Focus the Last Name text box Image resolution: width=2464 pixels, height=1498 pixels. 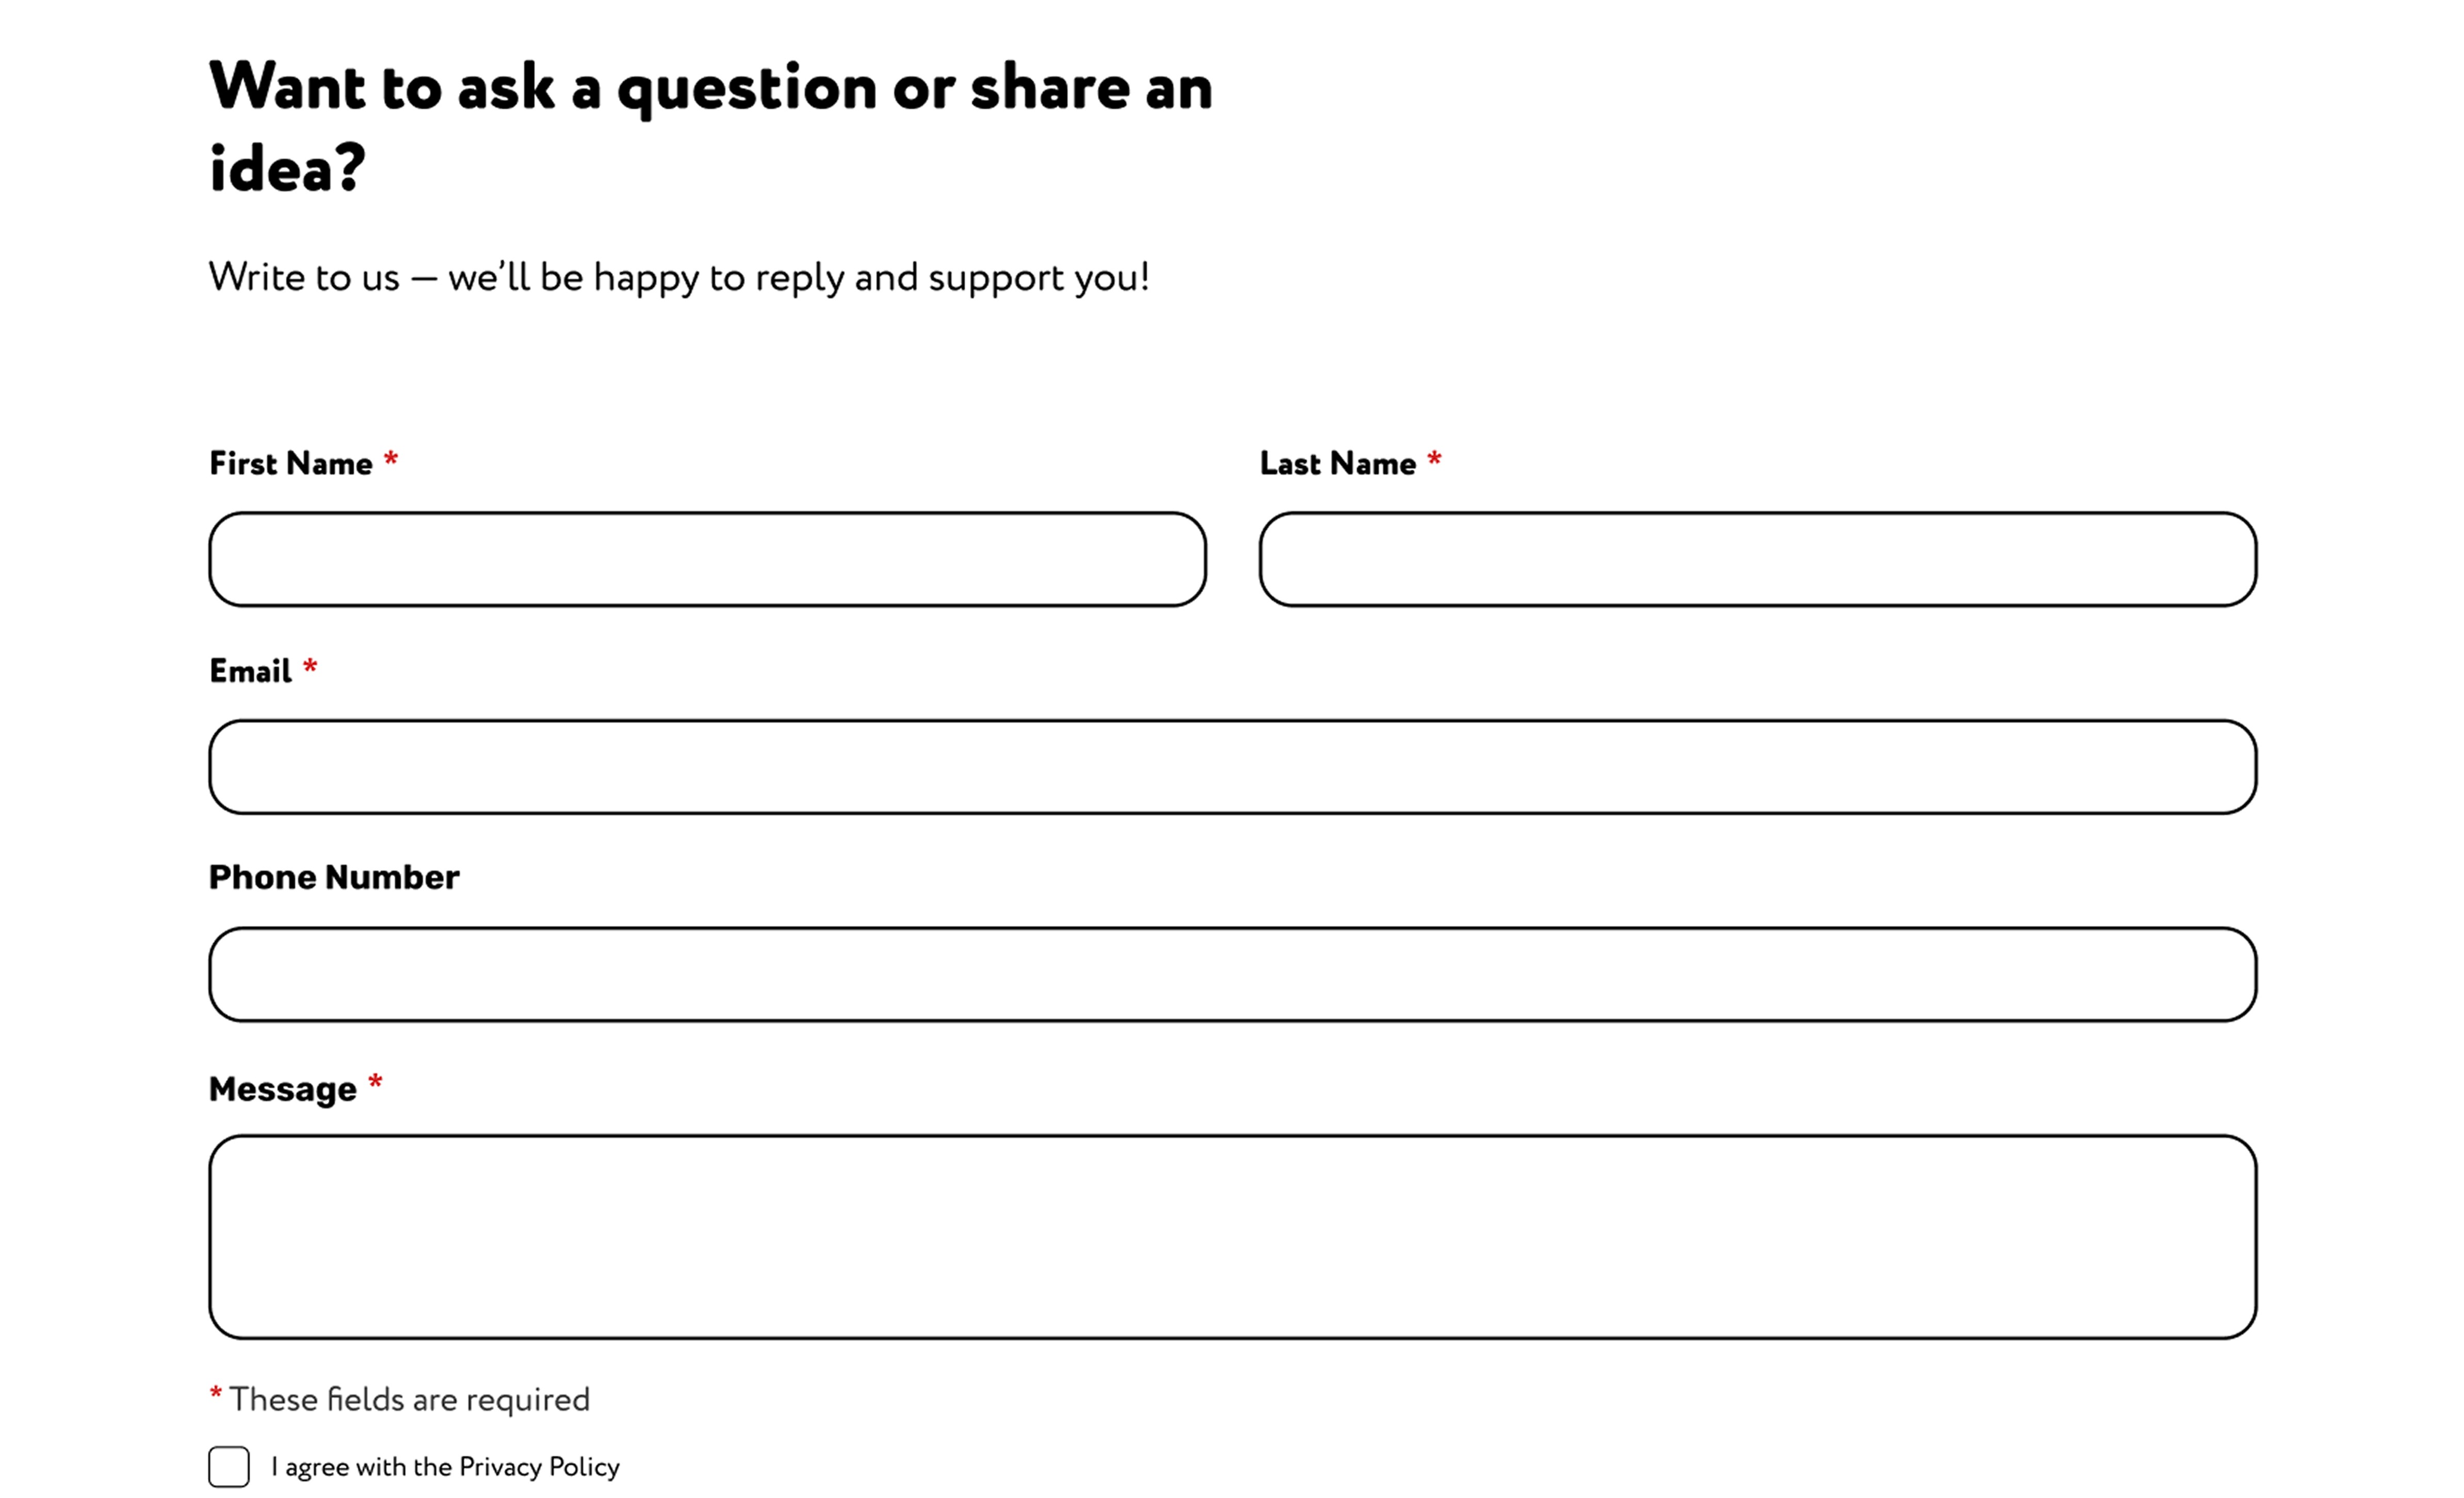(x=1757, y=559)
